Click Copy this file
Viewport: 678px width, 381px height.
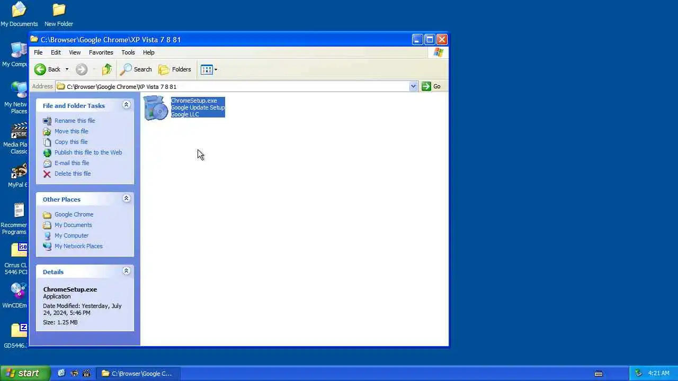(x=71, y=142)
